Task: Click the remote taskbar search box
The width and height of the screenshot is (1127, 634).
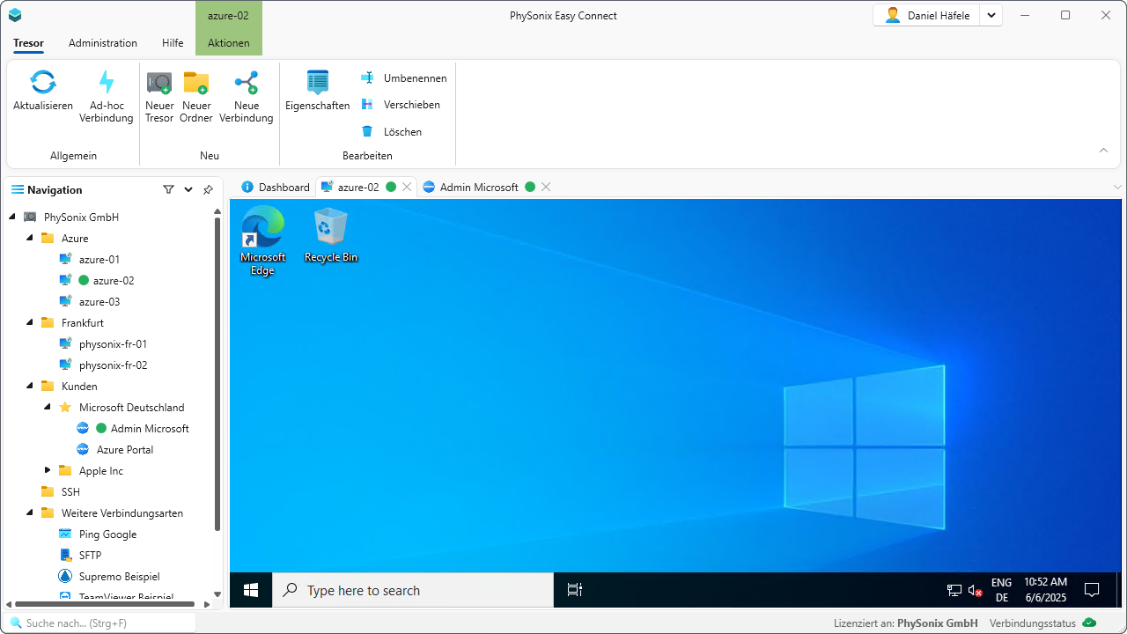Action: pyautogui.click(x=413, y=590)
